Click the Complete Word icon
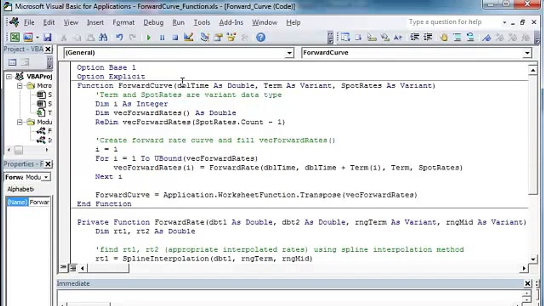 (398, 37)
